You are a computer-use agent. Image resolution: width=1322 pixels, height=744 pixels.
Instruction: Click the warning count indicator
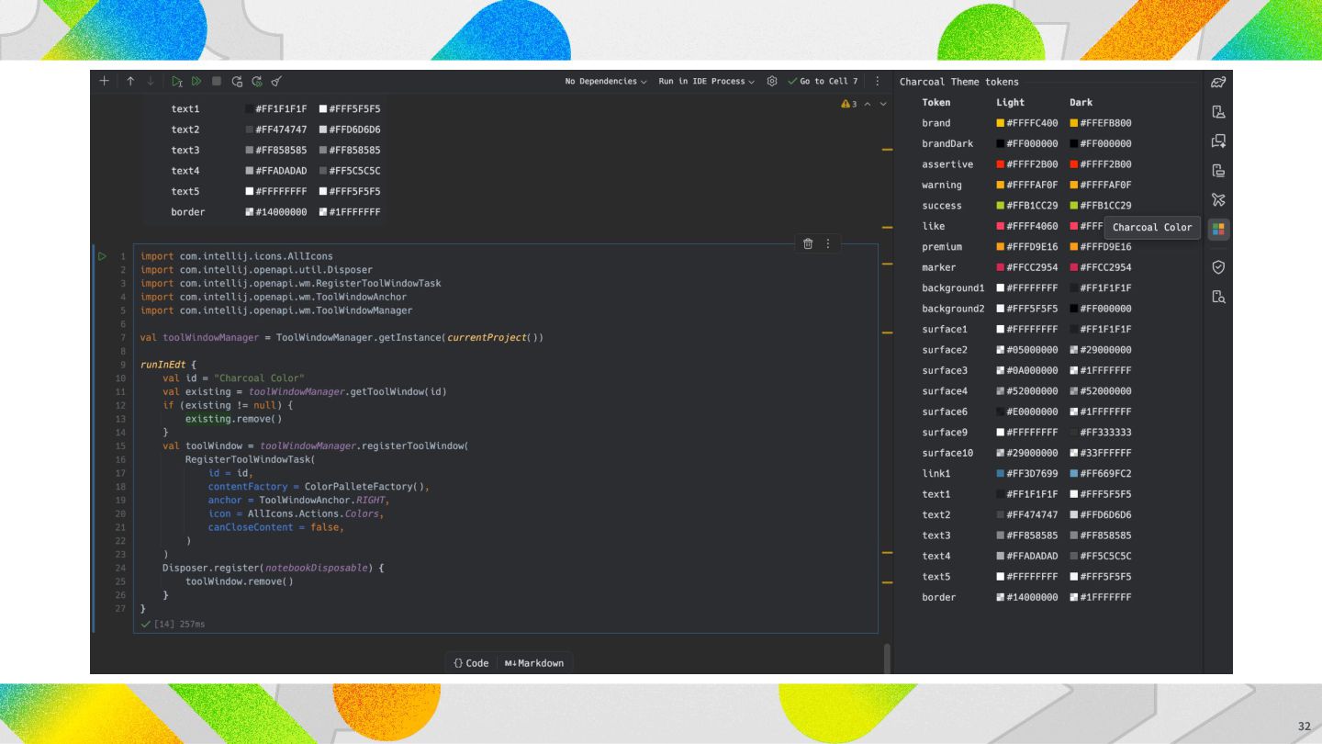(x=848, y=104)
